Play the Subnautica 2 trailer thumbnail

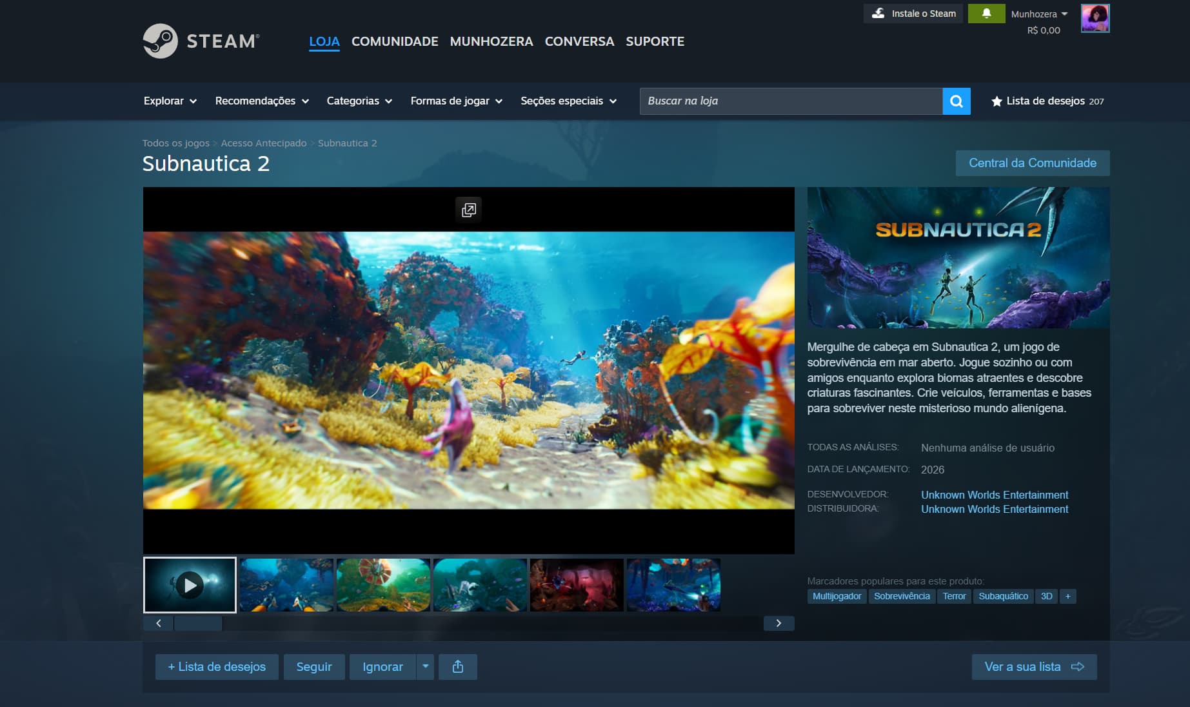pos(190,584)
